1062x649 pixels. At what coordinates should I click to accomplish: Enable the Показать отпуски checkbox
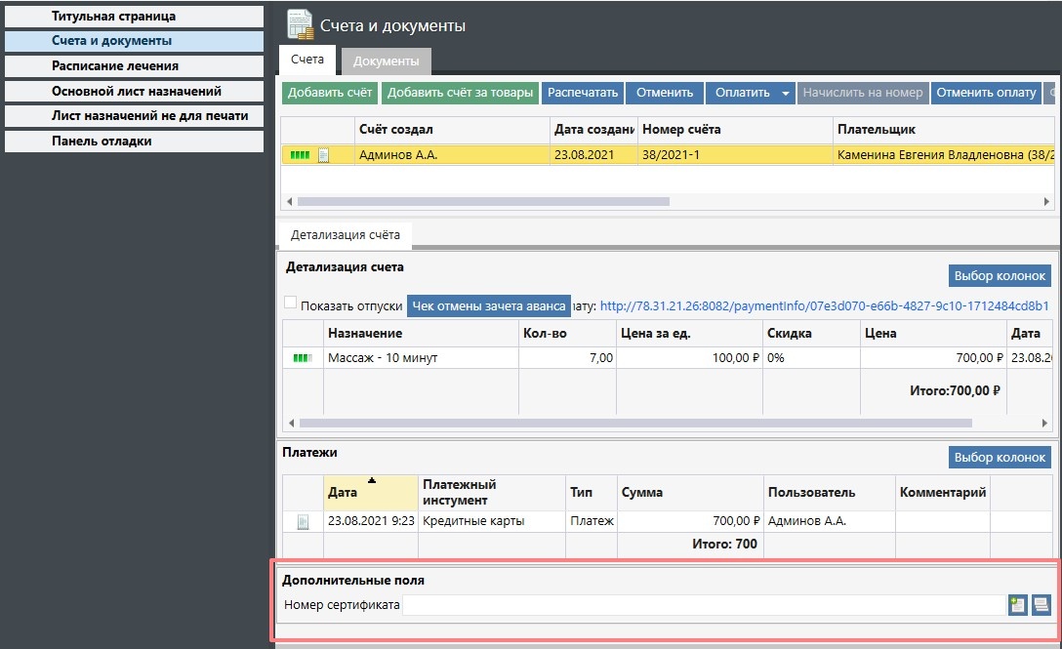[290, 304]
